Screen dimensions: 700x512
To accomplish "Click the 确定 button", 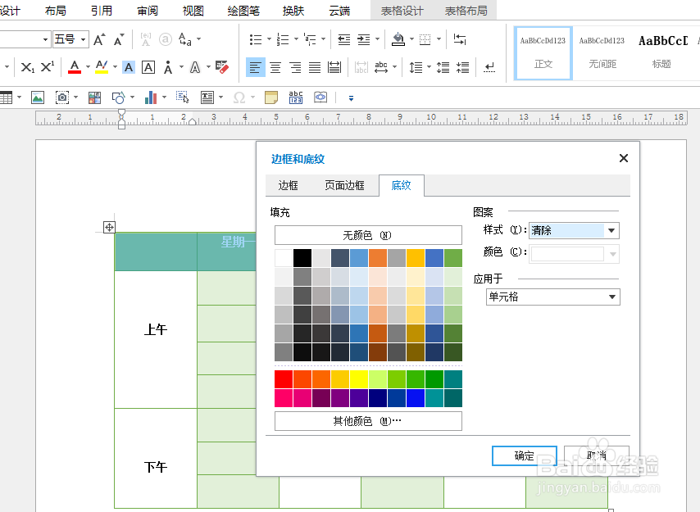I will [x=524, y=455].
